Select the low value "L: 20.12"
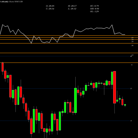 coord(72,9)
